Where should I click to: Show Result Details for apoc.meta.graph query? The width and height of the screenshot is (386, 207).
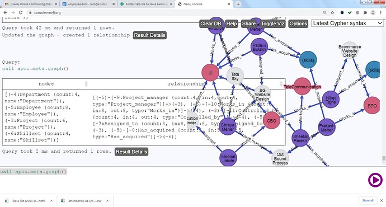[x=131, y=152]
